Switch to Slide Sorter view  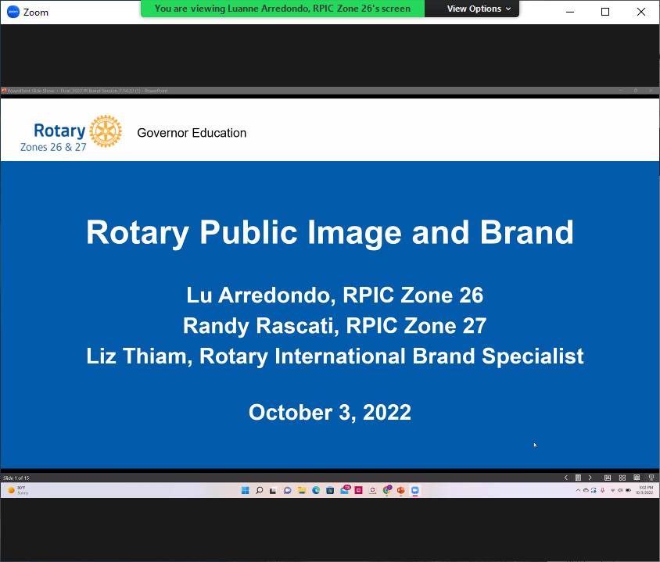click(622, 478)
